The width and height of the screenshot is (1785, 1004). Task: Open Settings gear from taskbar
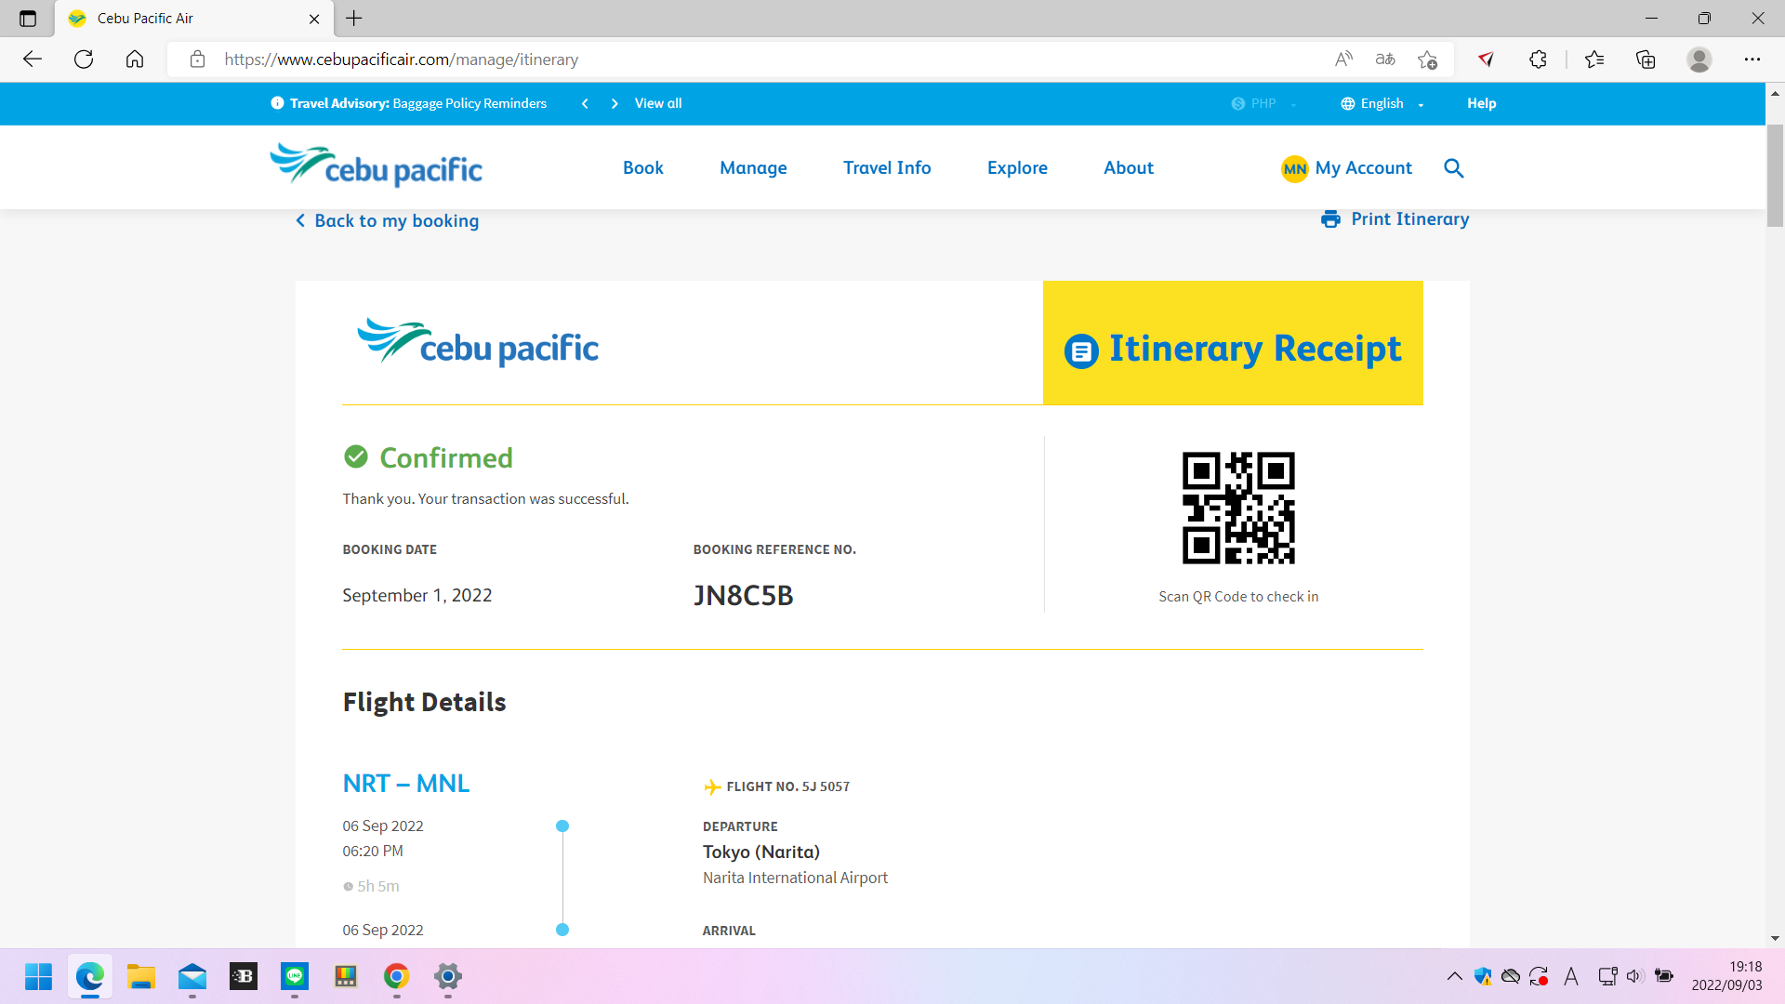[x=448, y=976]
